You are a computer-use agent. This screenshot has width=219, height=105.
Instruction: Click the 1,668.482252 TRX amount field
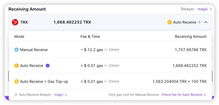tap(72, 22)
